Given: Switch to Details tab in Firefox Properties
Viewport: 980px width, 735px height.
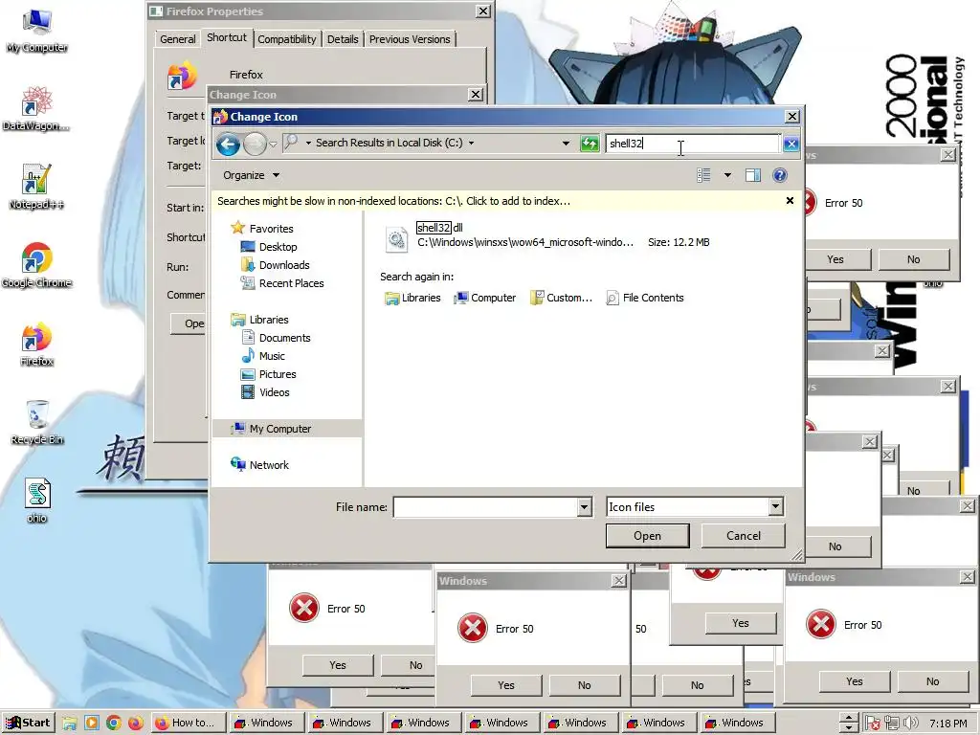Looking at the screenshot, I should (x=343, y=38).
